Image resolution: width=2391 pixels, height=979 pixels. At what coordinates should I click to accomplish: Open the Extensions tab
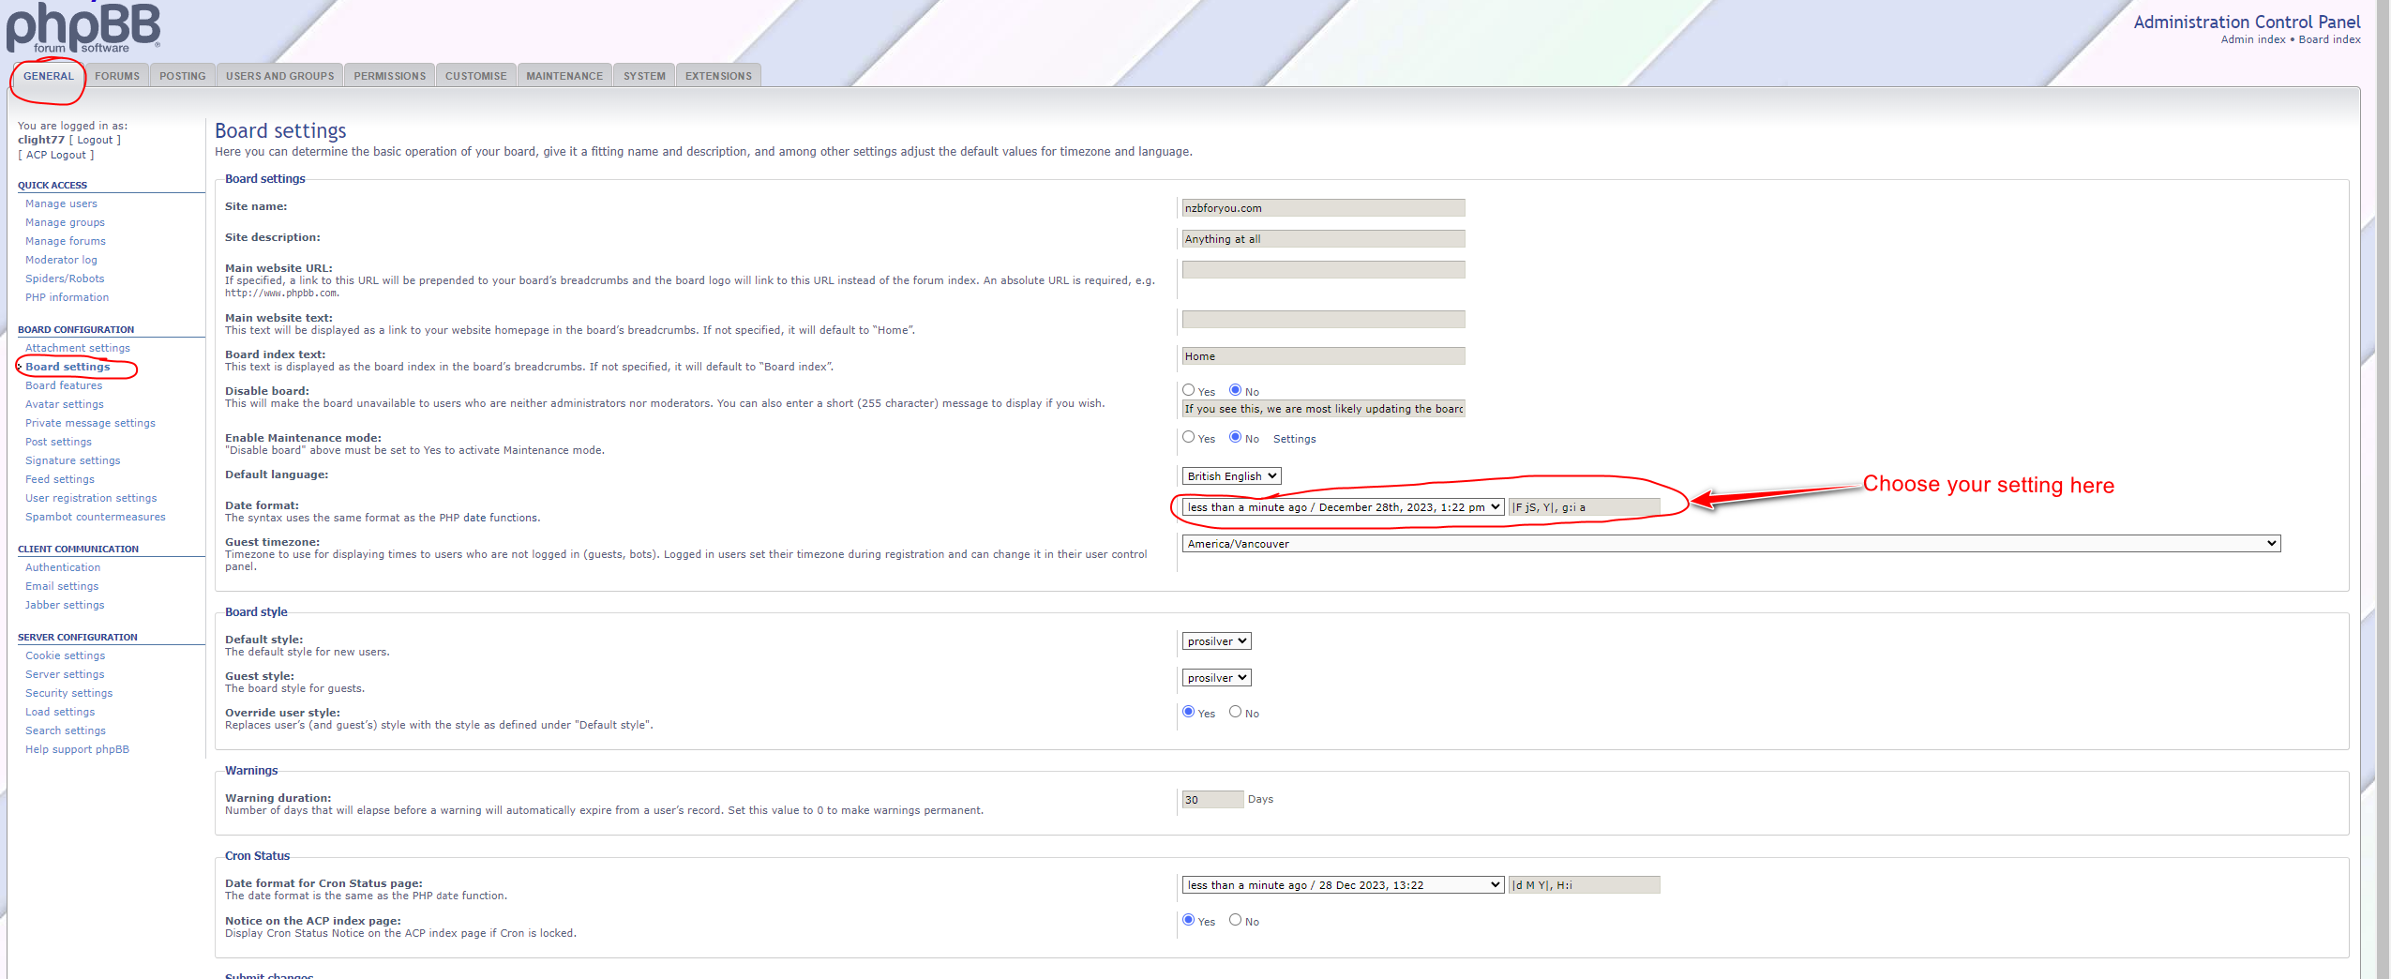[718, 76]
